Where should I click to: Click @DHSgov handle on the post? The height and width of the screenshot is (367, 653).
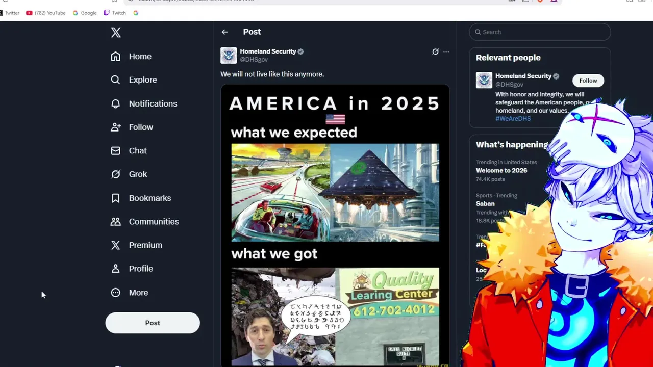[254, 60]
